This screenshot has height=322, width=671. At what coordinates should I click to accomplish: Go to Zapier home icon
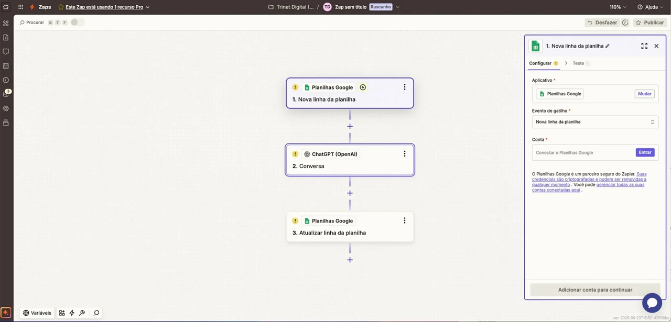[6, 7]
